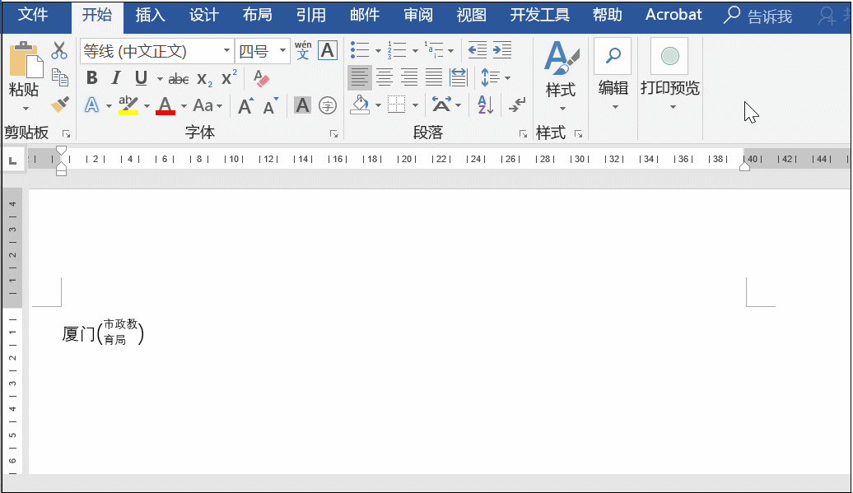Screen dimensions: 853x493
Task: Click the 粘贴 paste button
Action: tap(24, 70)
